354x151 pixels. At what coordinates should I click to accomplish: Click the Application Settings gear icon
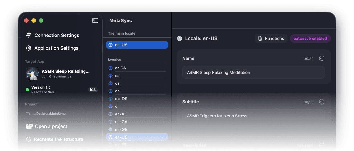(29, 48)
